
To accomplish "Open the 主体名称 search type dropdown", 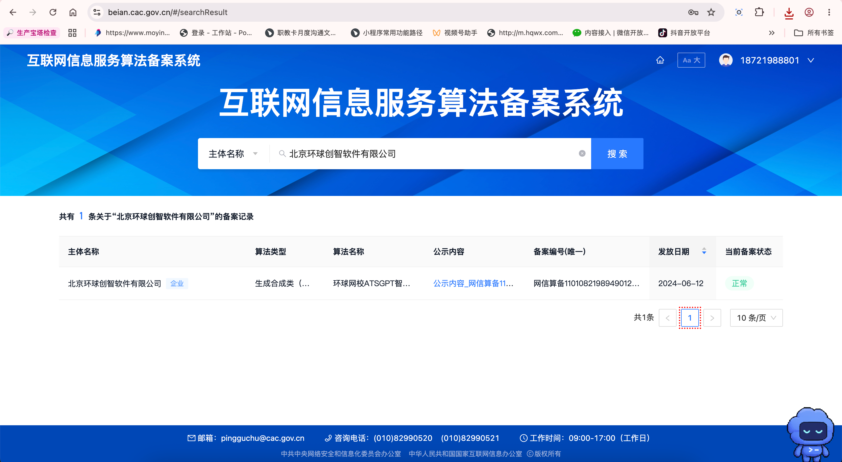I will tap(233, 154).
